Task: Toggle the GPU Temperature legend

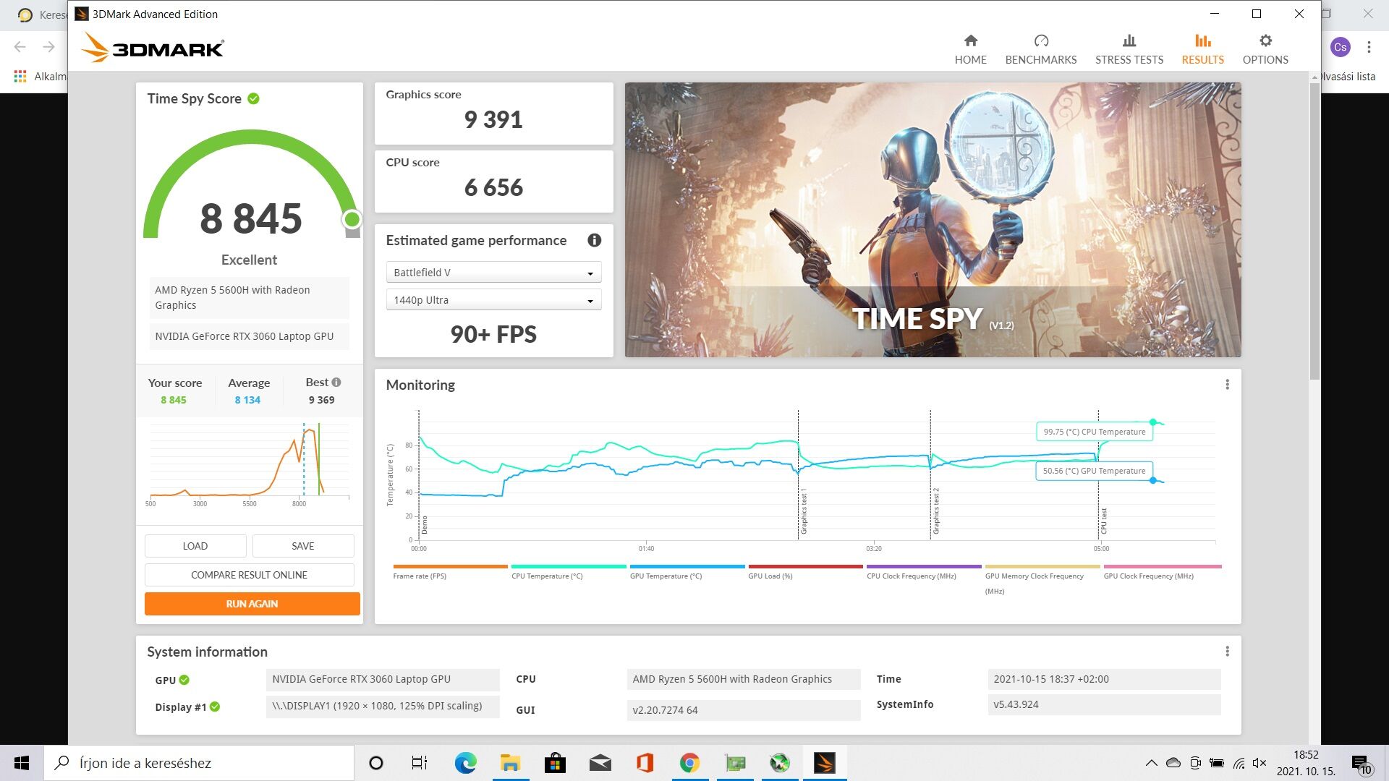Action: click(687, 572)
